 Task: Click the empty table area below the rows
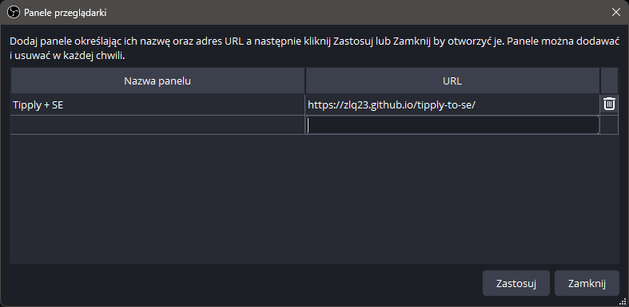(x=314, y=199)
